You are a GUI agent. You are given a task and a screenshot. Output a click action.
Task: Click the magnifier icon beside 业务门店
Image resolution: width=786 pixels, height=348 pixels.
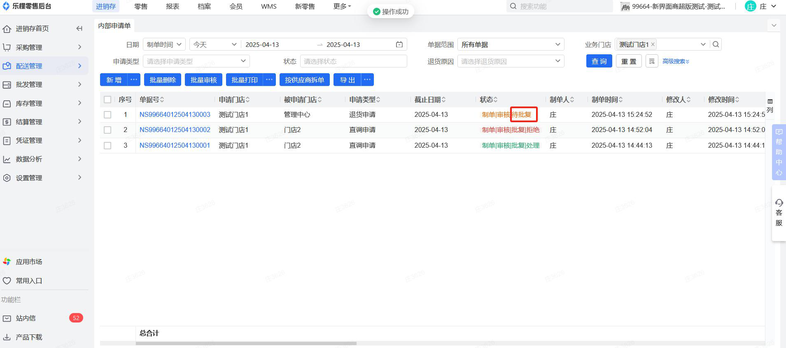(716, 44)
